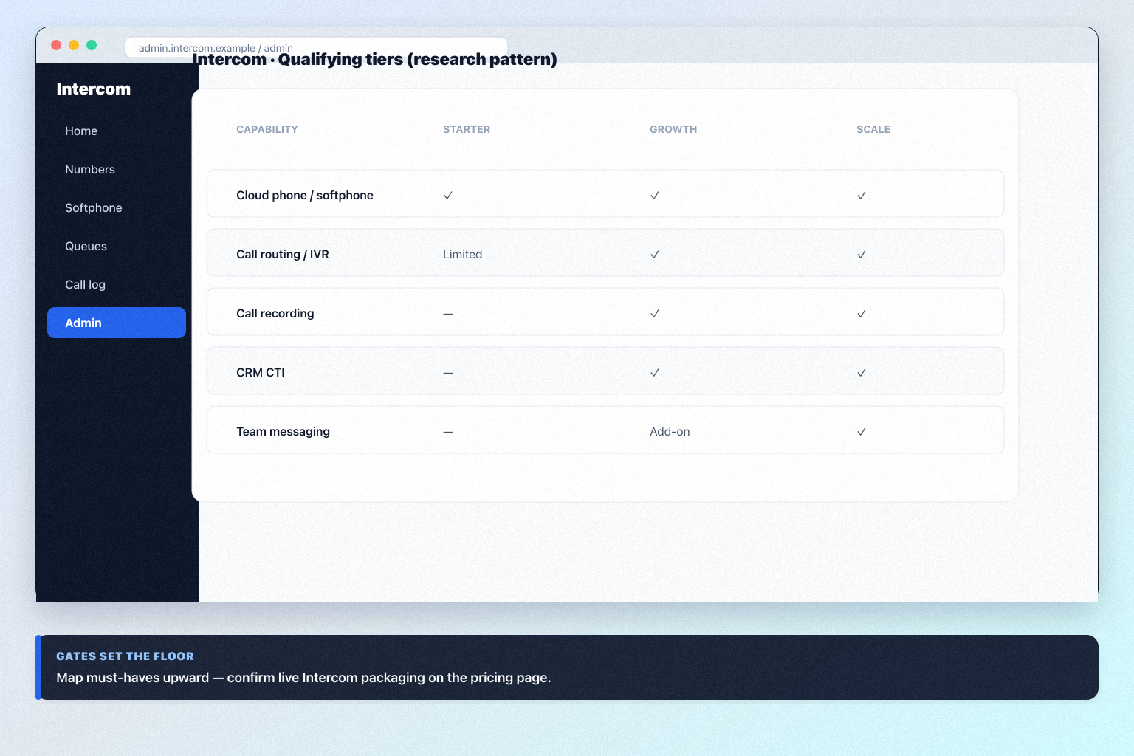Click the green maximize window button
Viewport: 1134px width, 756px height.
click(92, 45)
